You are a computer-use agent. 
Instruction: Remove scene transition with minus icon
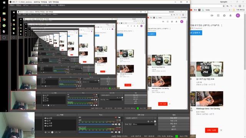pyautogui.click(x=151, y=121)
